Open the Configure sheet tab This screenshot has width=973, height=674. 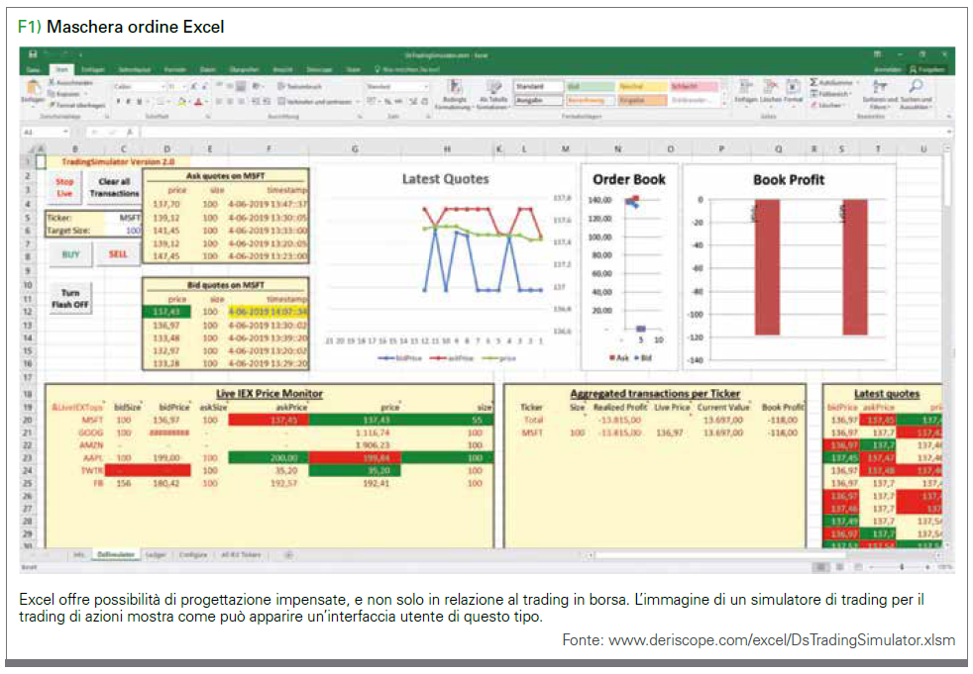tap(193, 555)
